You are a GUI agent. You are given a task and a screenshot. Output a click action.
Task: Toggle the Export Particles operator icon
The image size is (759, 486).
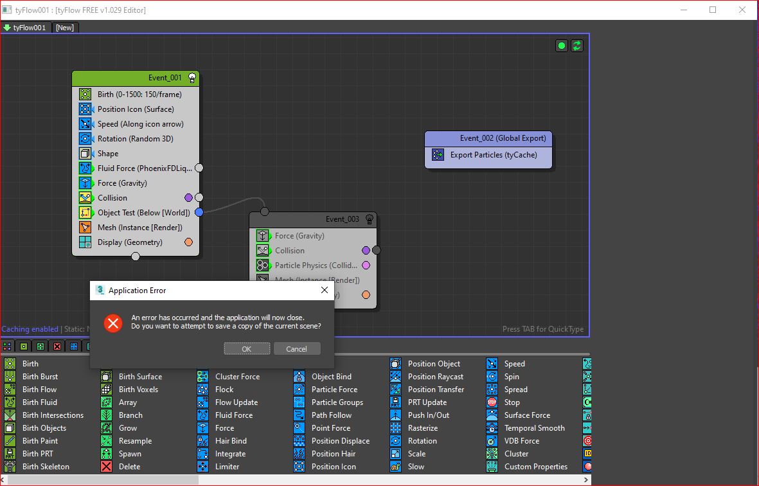coord(438,155)
